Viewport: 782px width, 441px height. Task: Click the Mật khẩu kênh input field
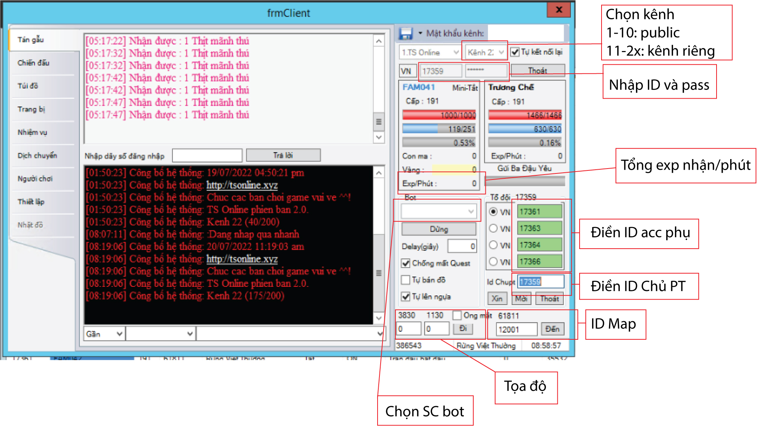[x=525, y=33]
